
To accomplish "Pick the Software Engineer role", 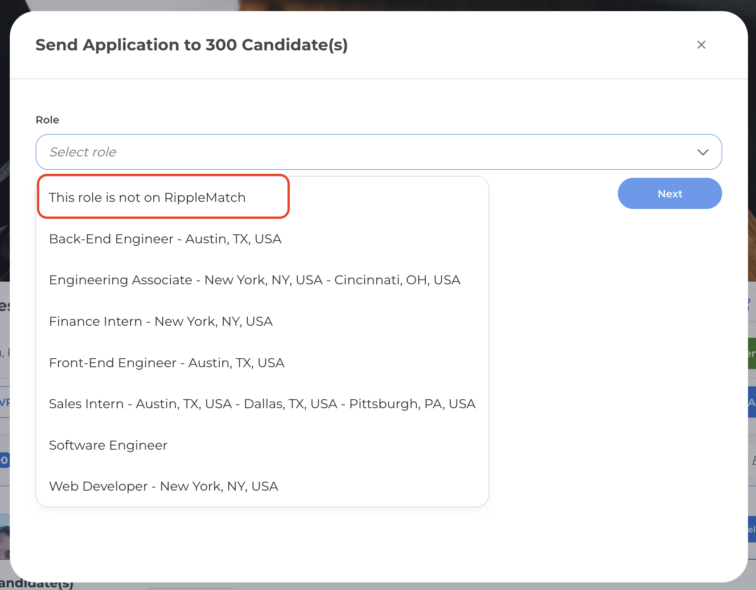I will [x=108, y=445].
